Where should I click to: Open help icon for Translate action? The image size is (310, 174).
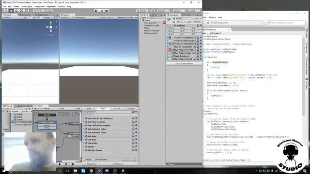click(x=134, y=143)
